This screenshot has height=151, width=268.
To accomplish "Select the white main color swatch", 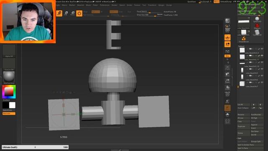I will [x=12, y=105].
